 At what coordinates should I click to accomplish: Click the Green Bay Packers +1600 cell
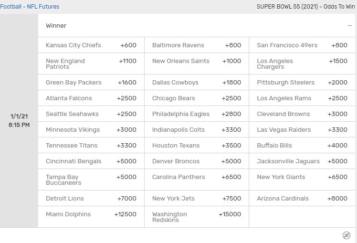coord(91,83)
